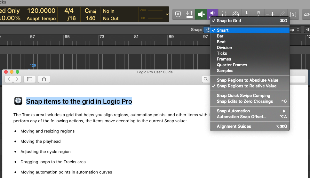Choose Division snap value
Screen dimensions: 310x178
(250, 47)
